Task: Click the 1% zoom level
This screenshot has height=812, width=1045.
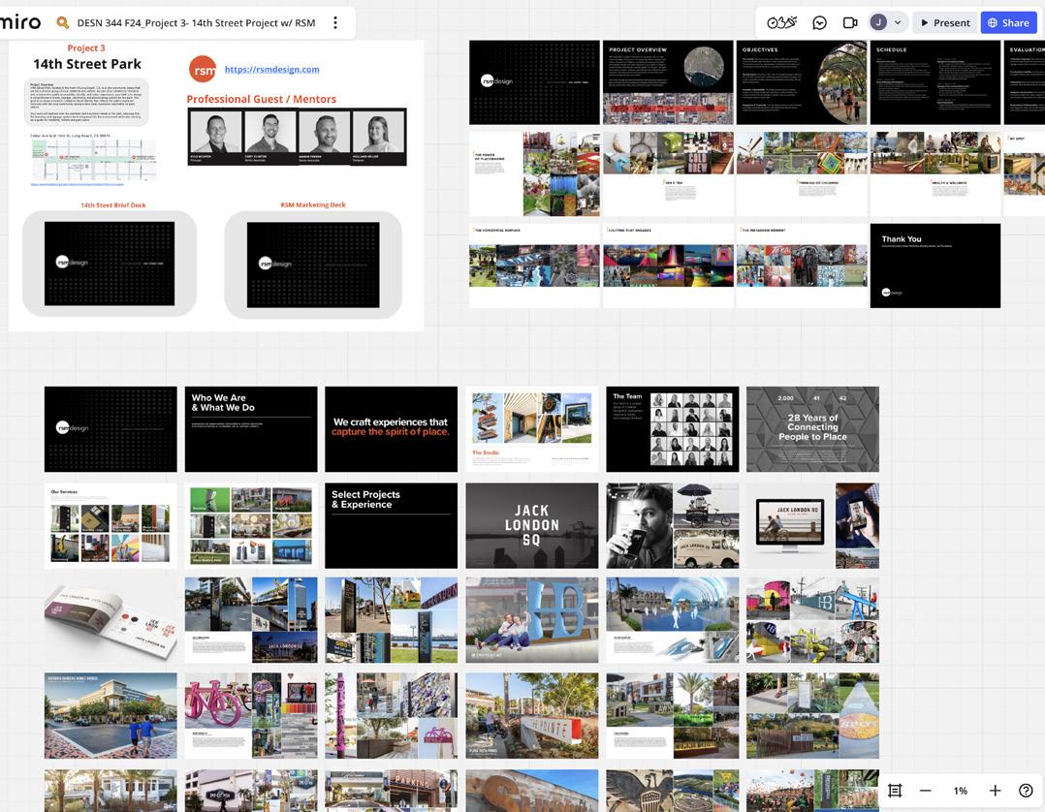Action: 961,791
